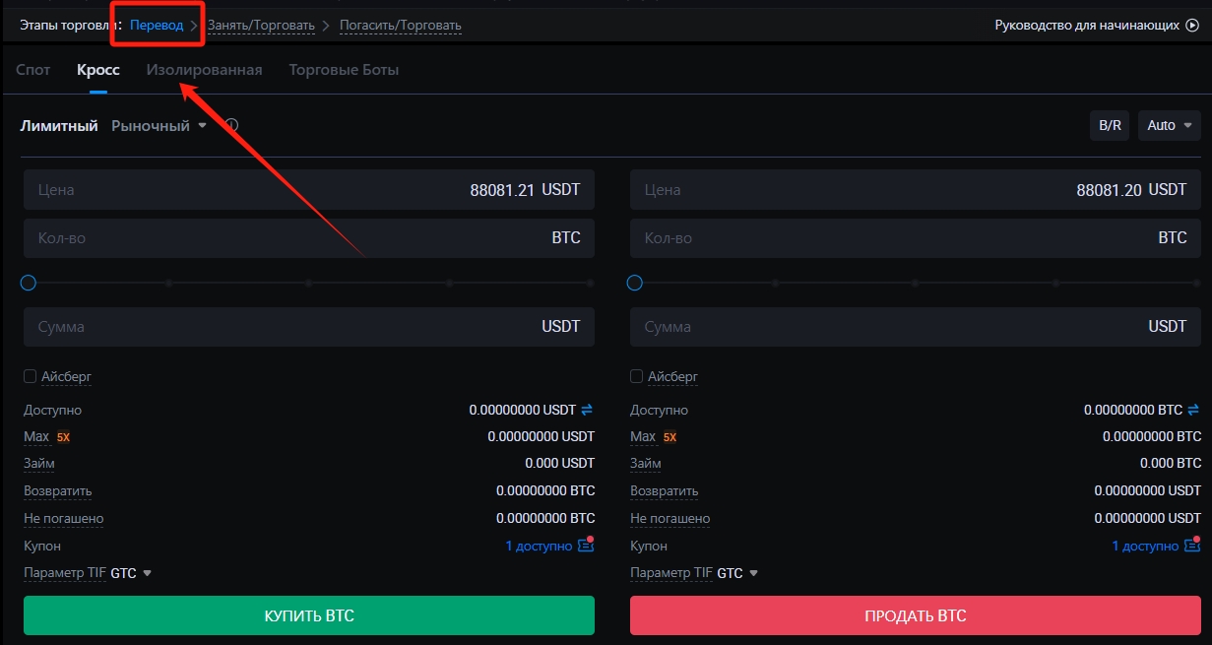Enable the Айсберг checkbox in buy panel
Screen dimensions: 1212x645
click(31, 376)
